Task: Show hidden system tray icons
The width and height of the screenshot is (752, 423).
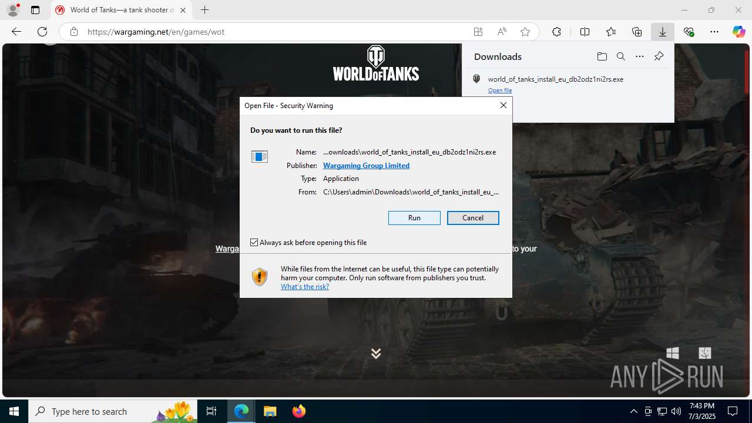Action: pyautogui.click(x=633, y=411)
